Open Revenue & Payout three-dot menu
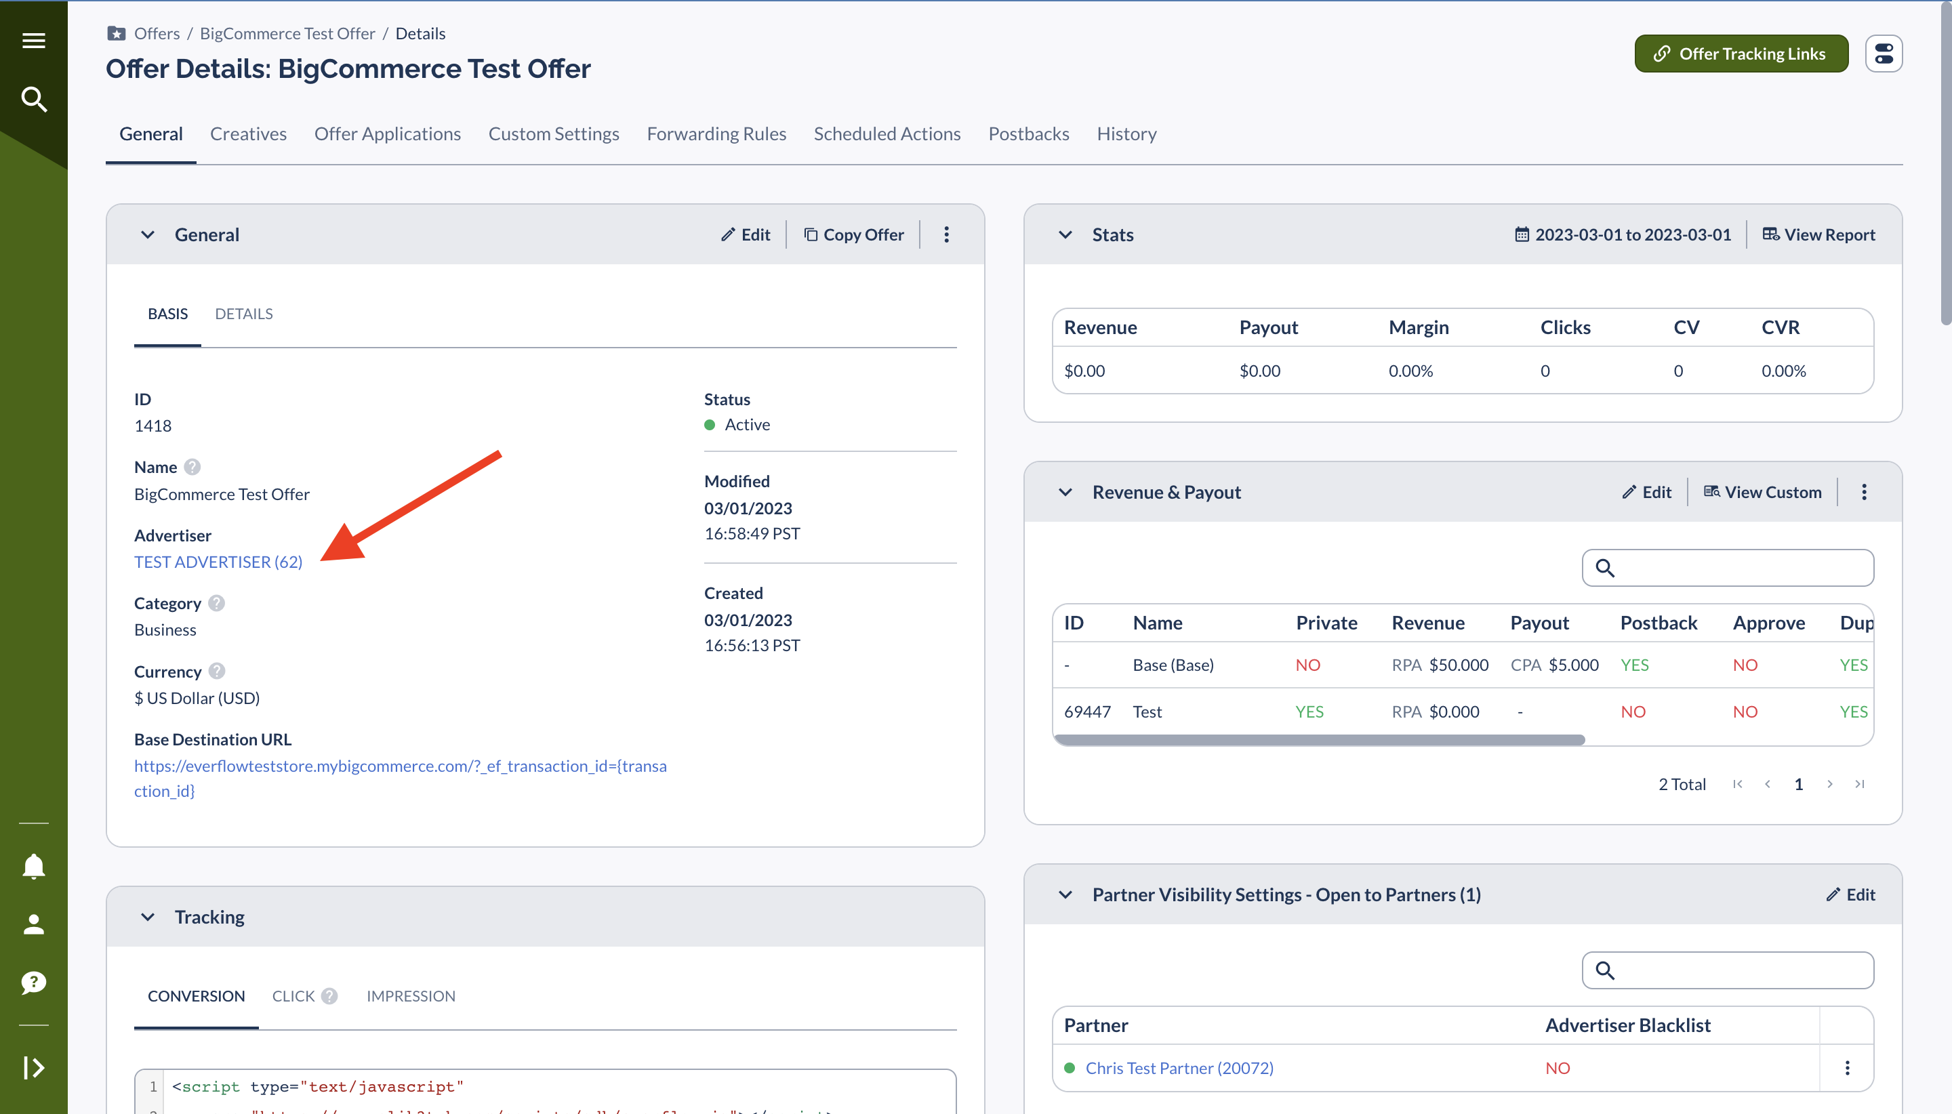1952x1114 pixels. click(x=1864, y=493)
